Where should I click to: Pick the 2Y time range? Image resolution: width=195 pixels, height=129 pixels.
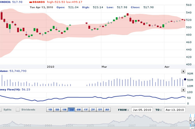click(x=93, y=110)
